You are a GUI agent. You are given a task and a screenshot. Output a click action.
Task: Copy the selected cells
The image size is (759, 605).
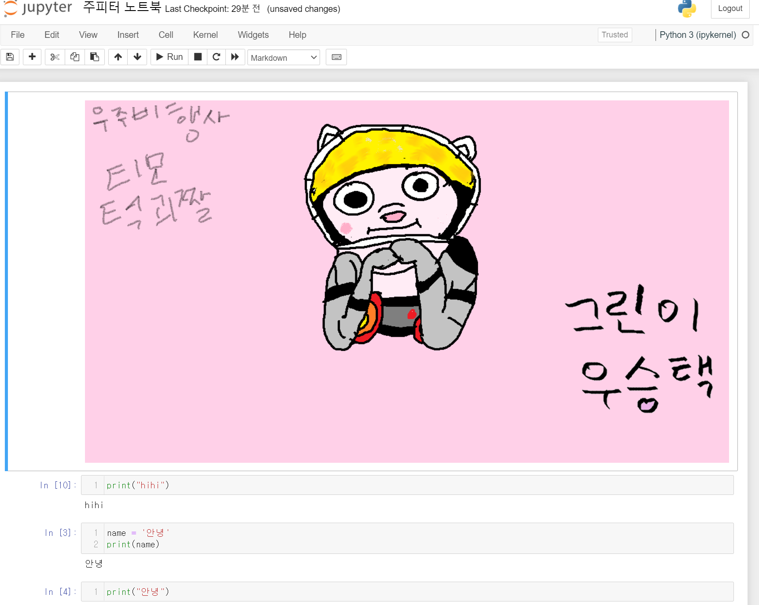[75, 57]
